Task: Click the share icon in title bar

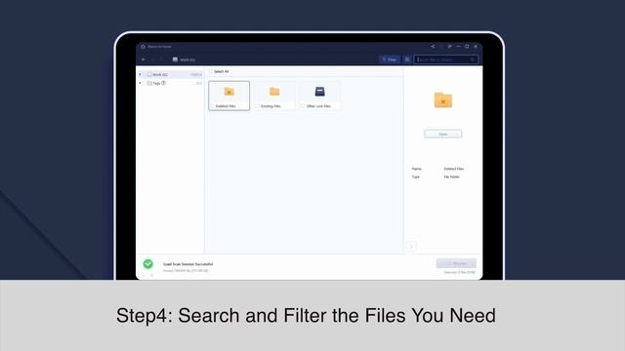Action: [433, 47]
